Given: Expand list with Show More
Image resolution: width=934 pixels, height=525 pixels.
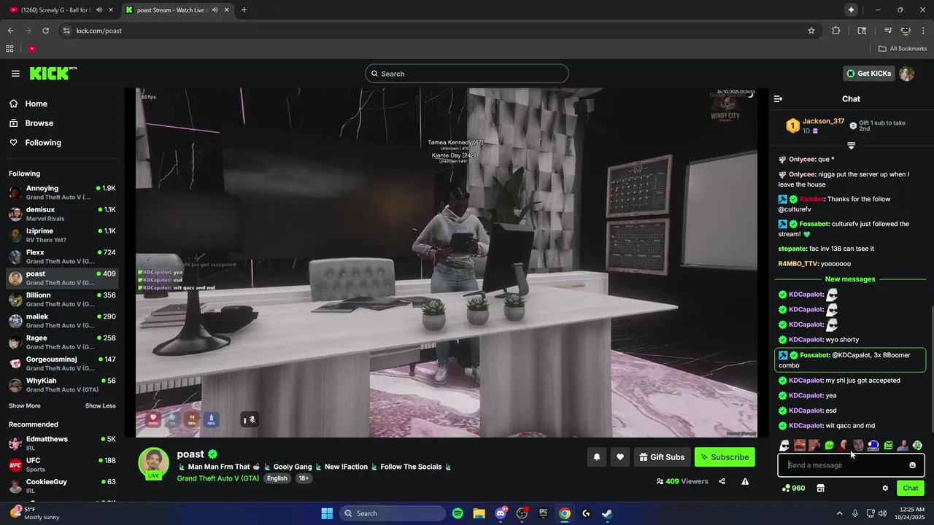Looking at the screenshot, I should coord(25,406).
